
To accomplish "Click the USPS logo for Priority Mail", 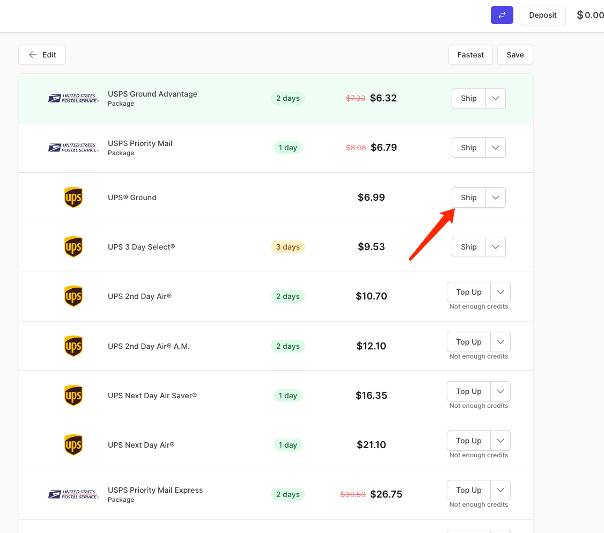I will [73, 148].
